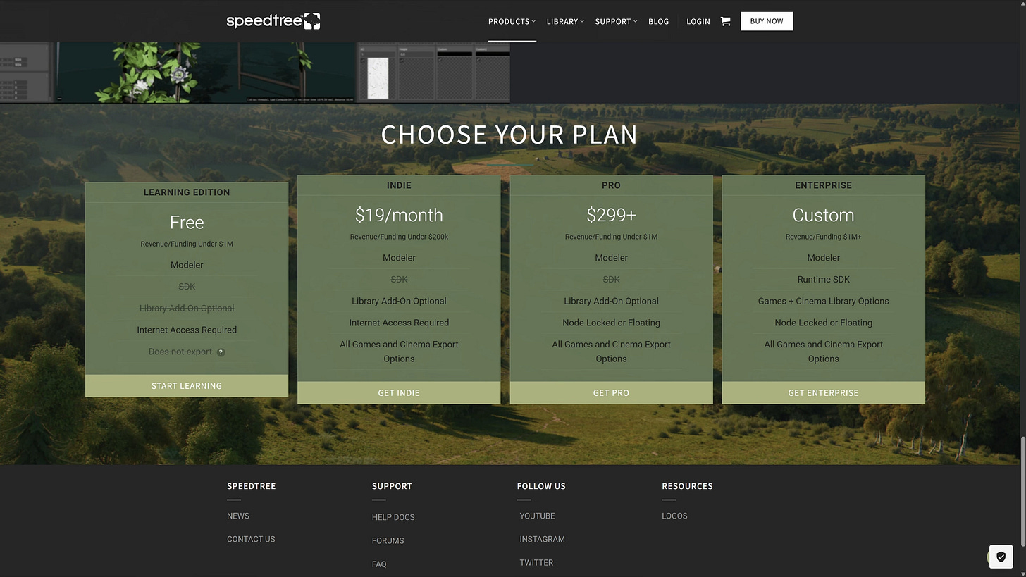Click Node-Locked or Floating in Pro plan

tap(611, 323)
